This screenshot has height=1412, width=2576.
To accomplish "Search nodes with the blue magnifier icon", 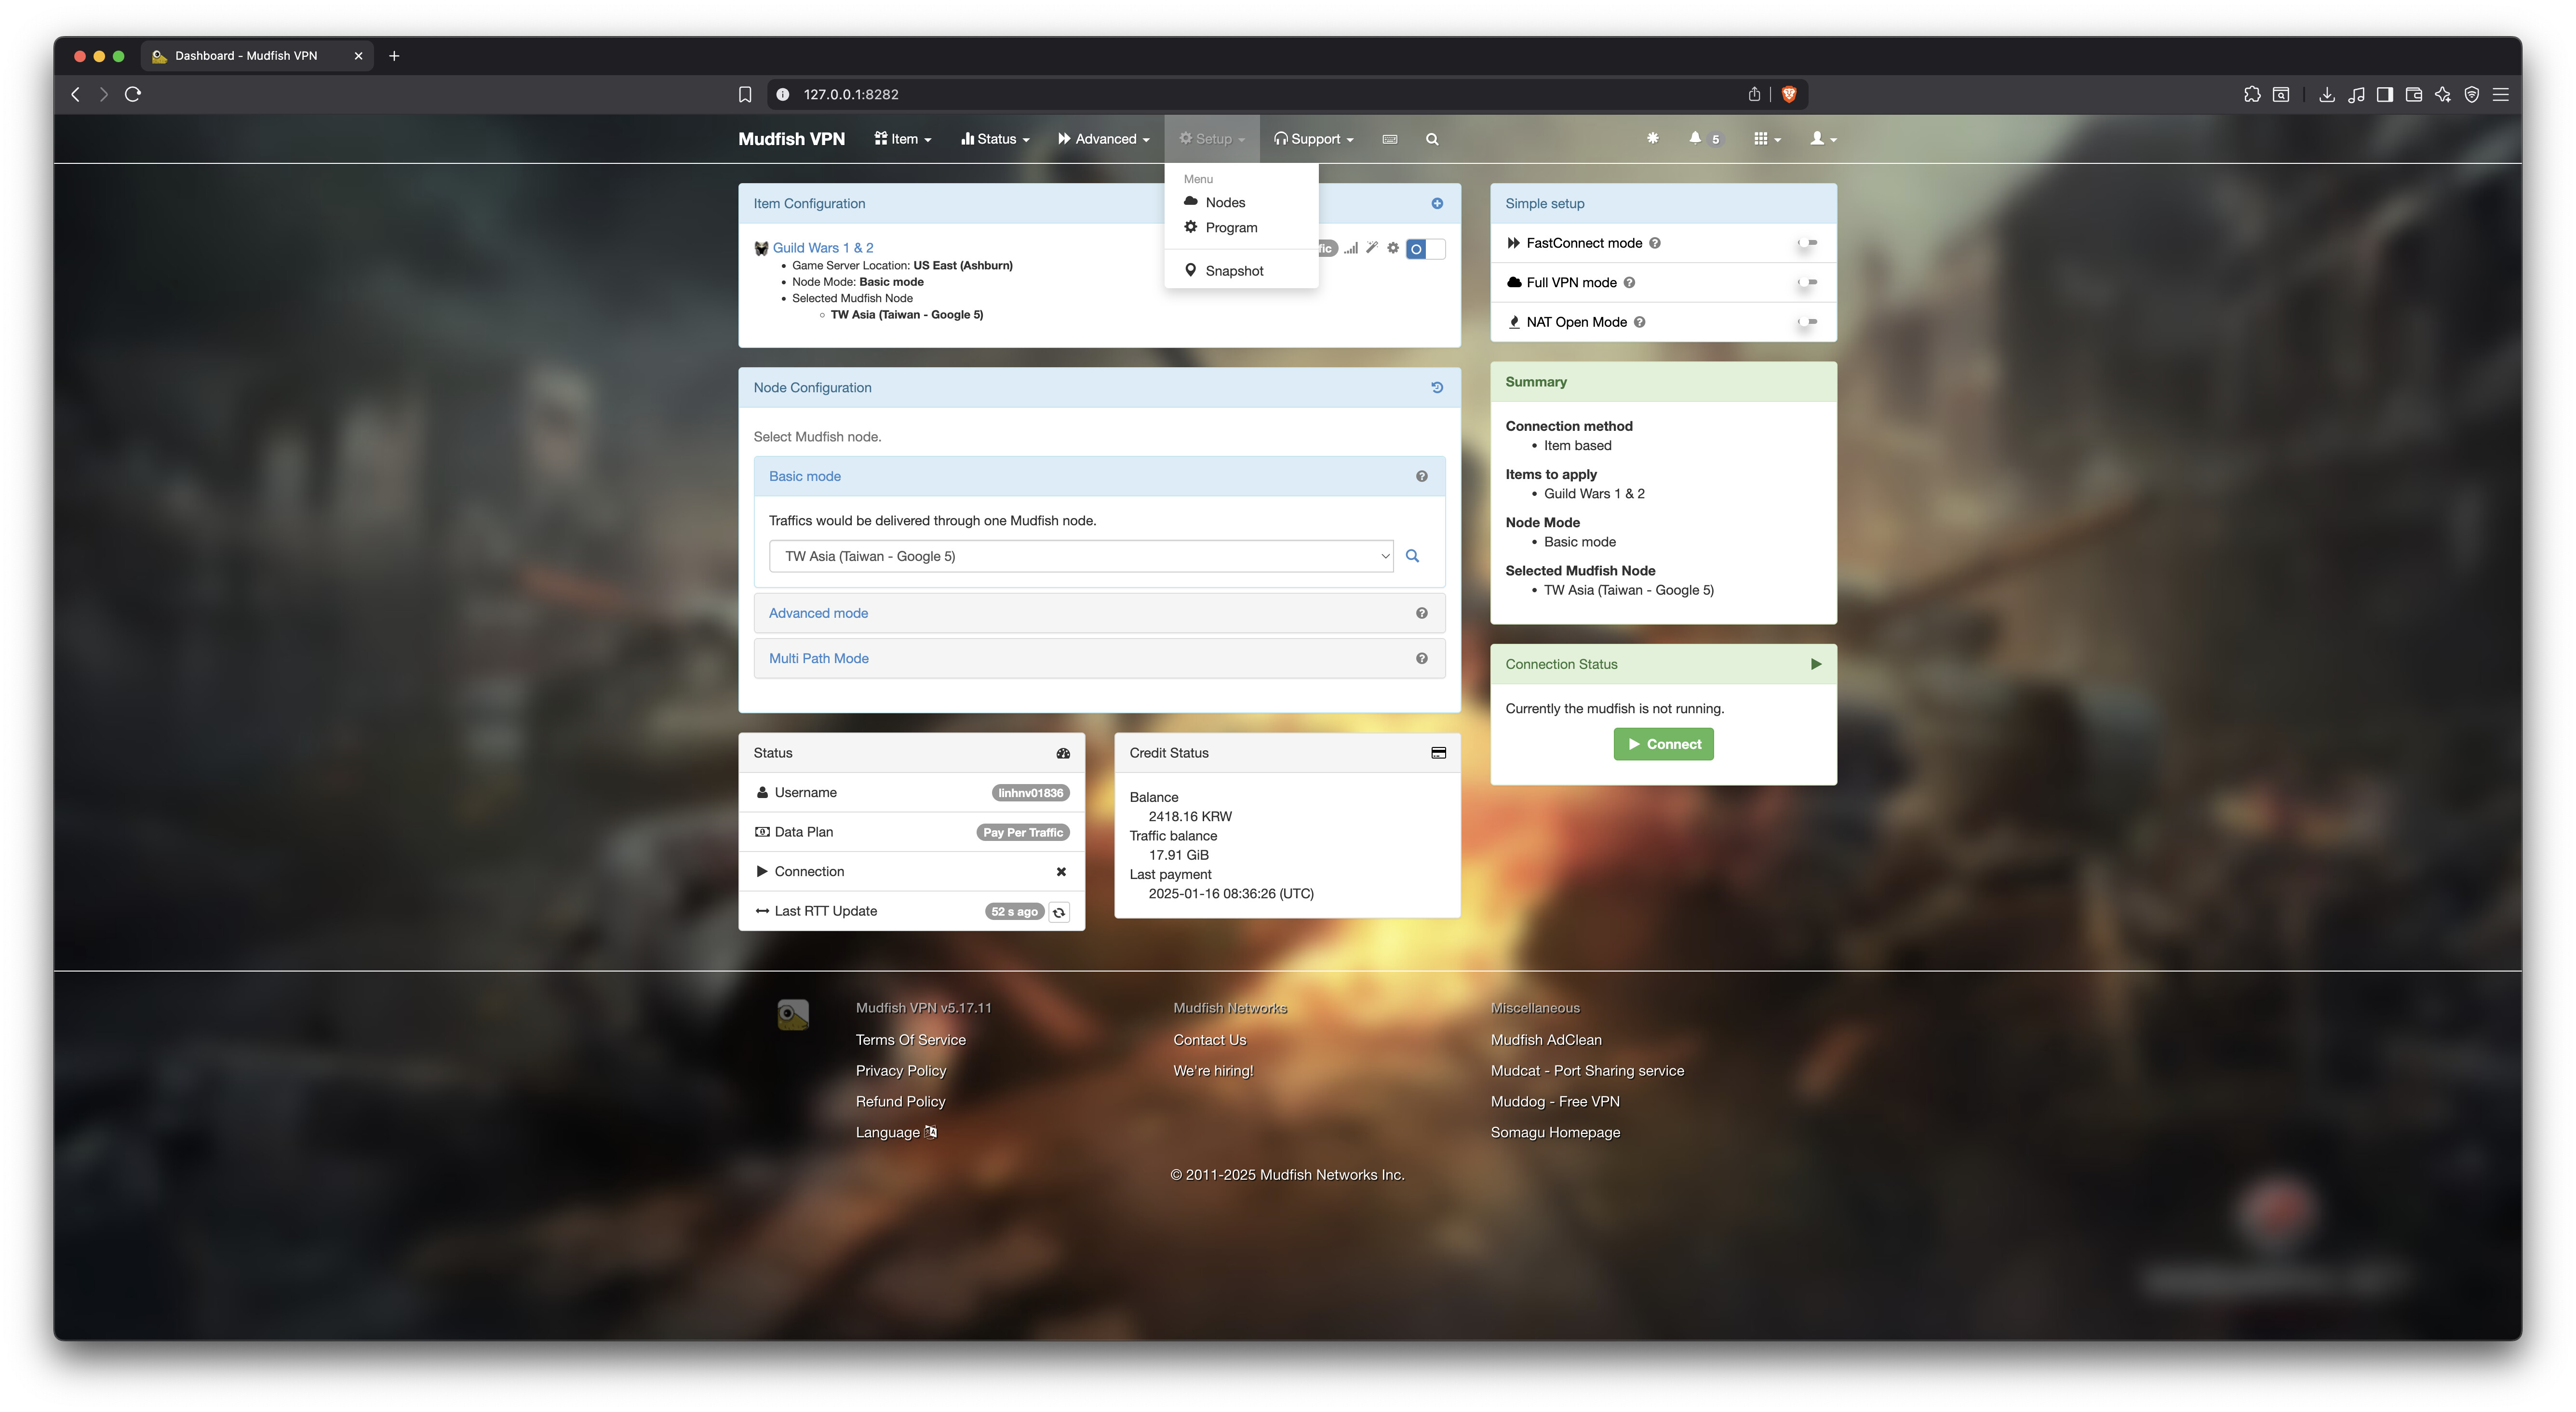I will [1412, 556].
